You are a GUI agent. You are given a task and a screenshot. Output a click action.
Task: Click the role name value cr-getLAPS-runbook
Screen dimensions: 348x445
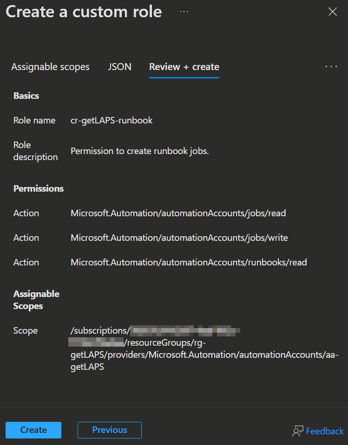point(112,120)
